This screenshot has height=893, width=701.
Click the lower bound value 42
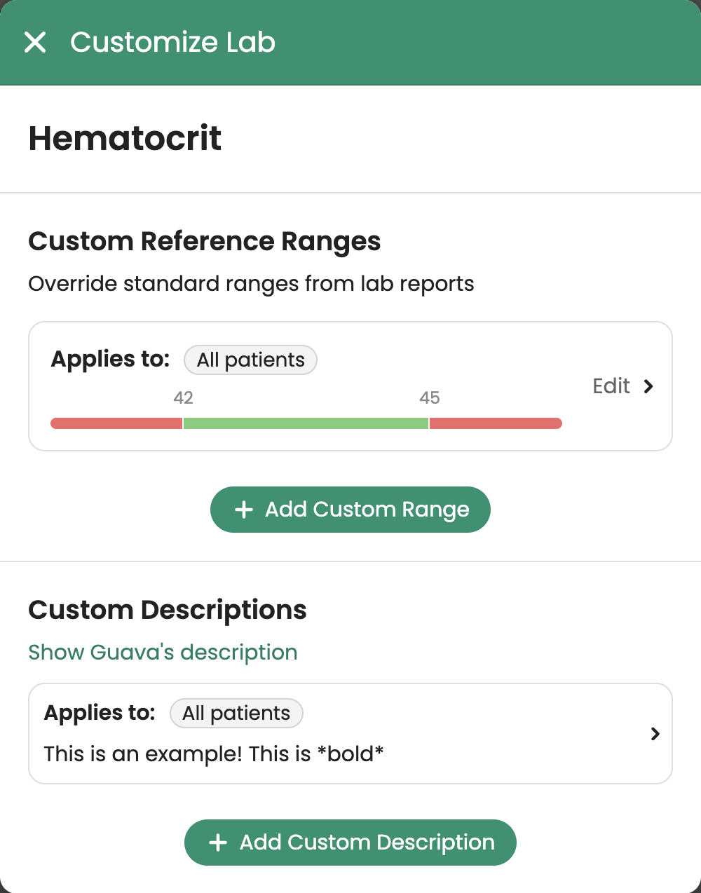[x=183, y=397]
